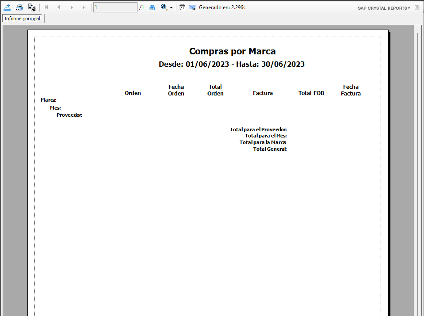The image size is (424, 316).
Task: Copy the report content
Action: point(31,7)
